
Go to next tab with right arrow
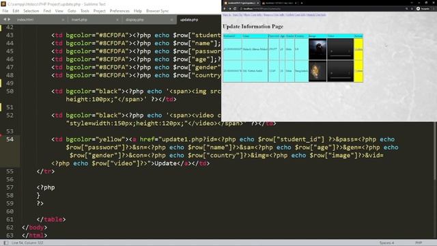[x=9, y=20]
